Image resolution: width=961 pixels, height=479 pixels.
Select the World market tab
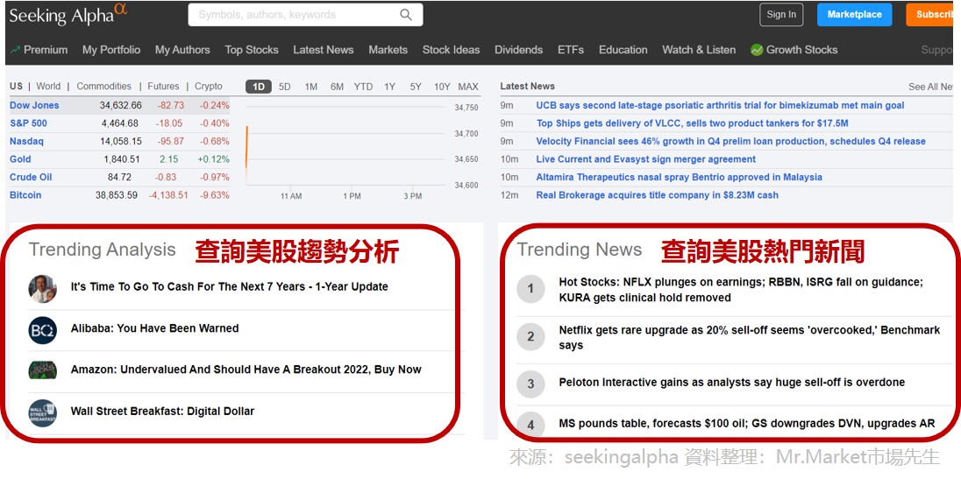48,87
